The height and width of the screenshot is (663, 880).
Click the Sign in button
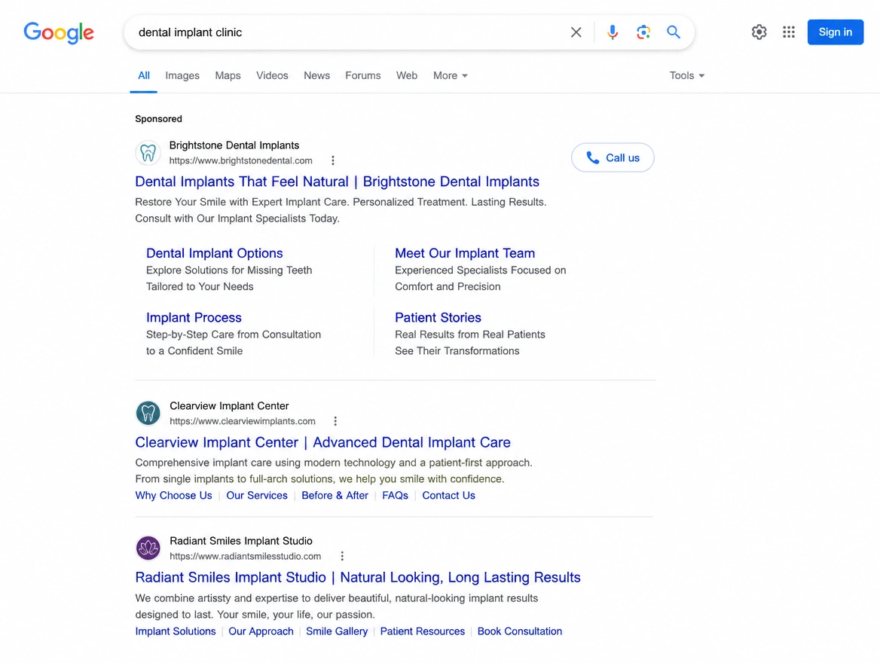point(835,32)
